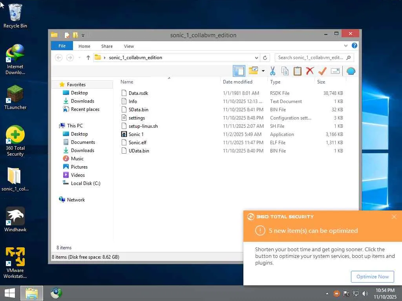Screen dimensions: 402x301
Task: Open the File ribbon tab
Action: coord(62,46)
